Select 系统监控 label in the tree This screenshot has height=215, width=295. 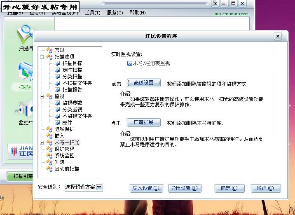64,156
